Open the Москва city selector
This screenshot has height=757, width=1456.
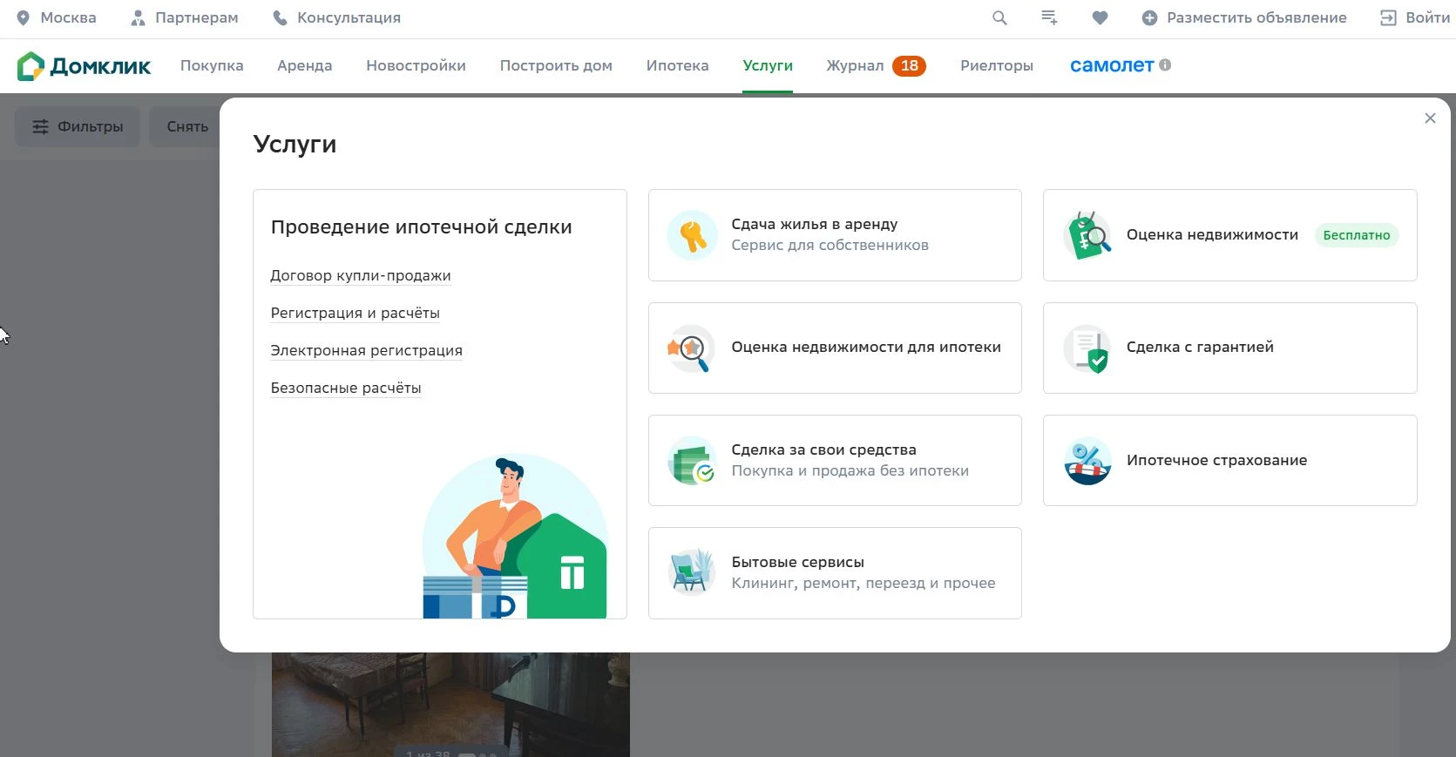tap(58, 18)
